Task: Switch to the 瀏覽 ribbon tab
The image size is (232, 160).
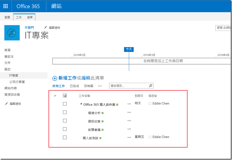Action: click(7, 18)
